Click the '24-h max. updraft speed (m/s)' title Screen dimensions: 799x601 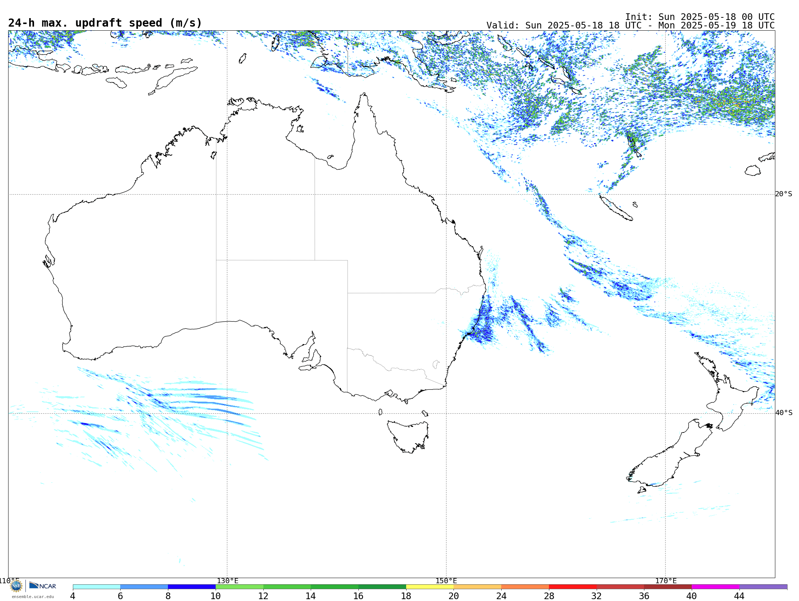coord(105,23)
